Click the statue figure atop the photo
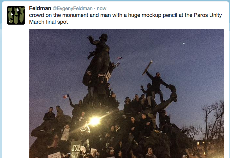This screenshot has height=158, width=230. 98,58
